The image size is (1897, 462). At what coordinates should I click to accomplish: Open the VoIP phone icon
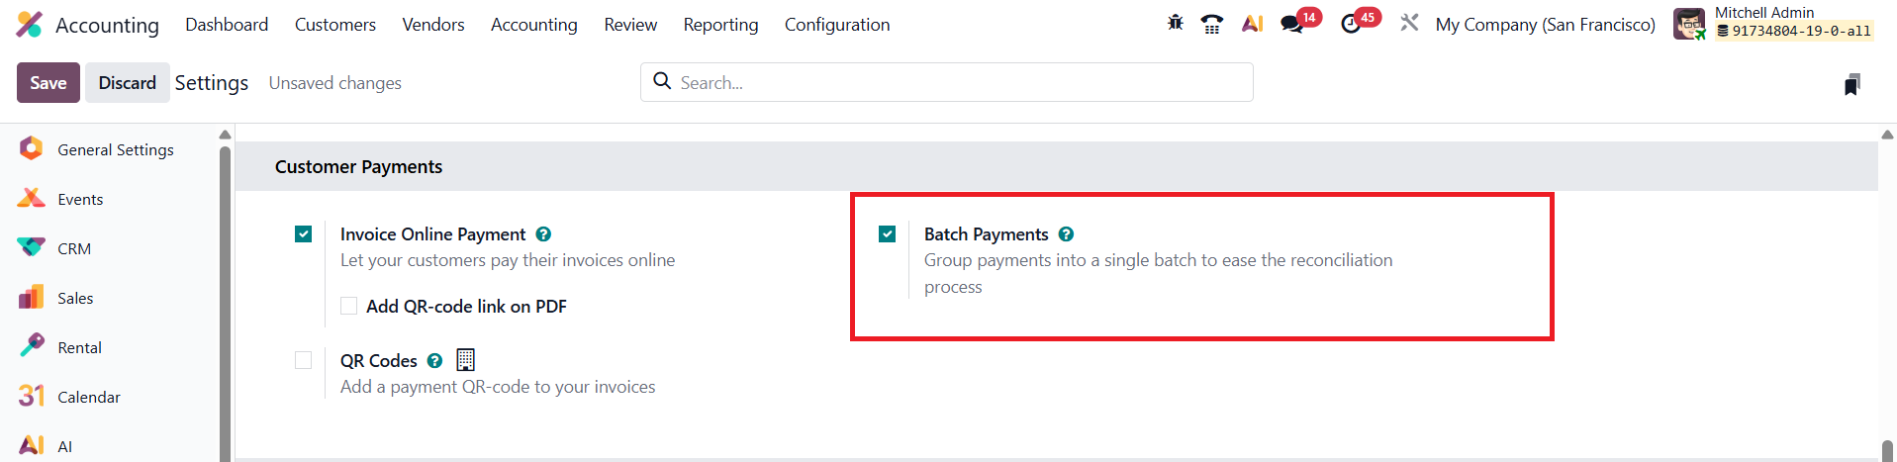[1211, 24]
